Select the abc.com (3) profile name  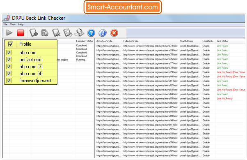click(31, 67)
